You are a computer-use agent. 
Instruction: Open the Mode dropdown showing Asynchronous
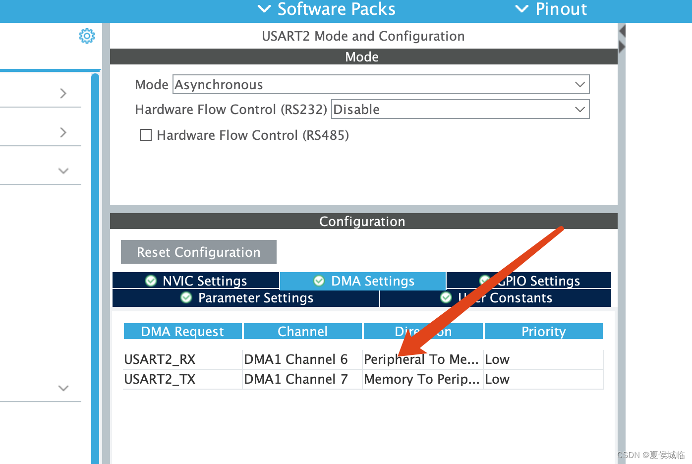pos(381,84)
